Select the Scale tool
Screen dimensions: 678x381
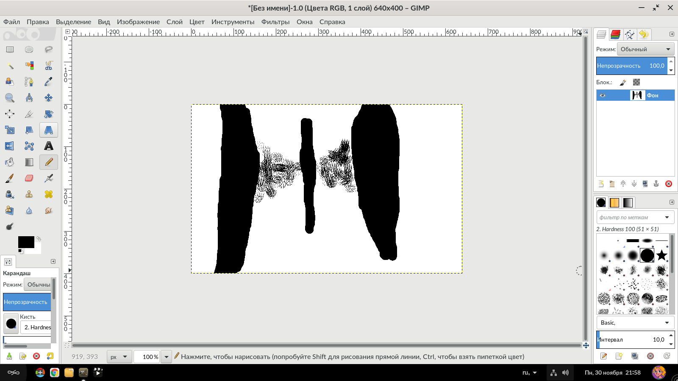click(x=10, y=130)
